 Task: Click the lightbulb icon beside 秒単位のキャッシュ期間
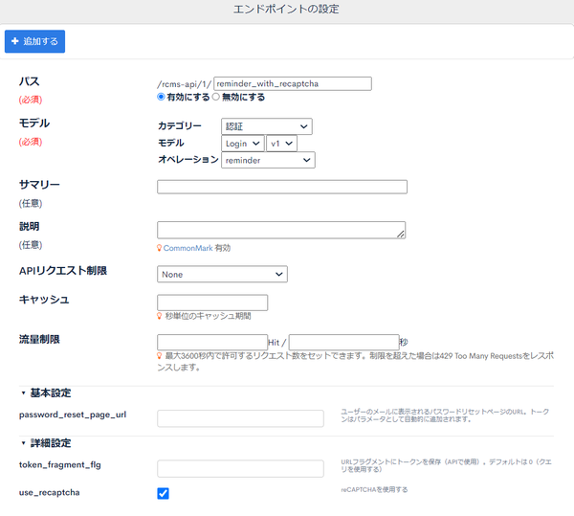tap(159, 316)
